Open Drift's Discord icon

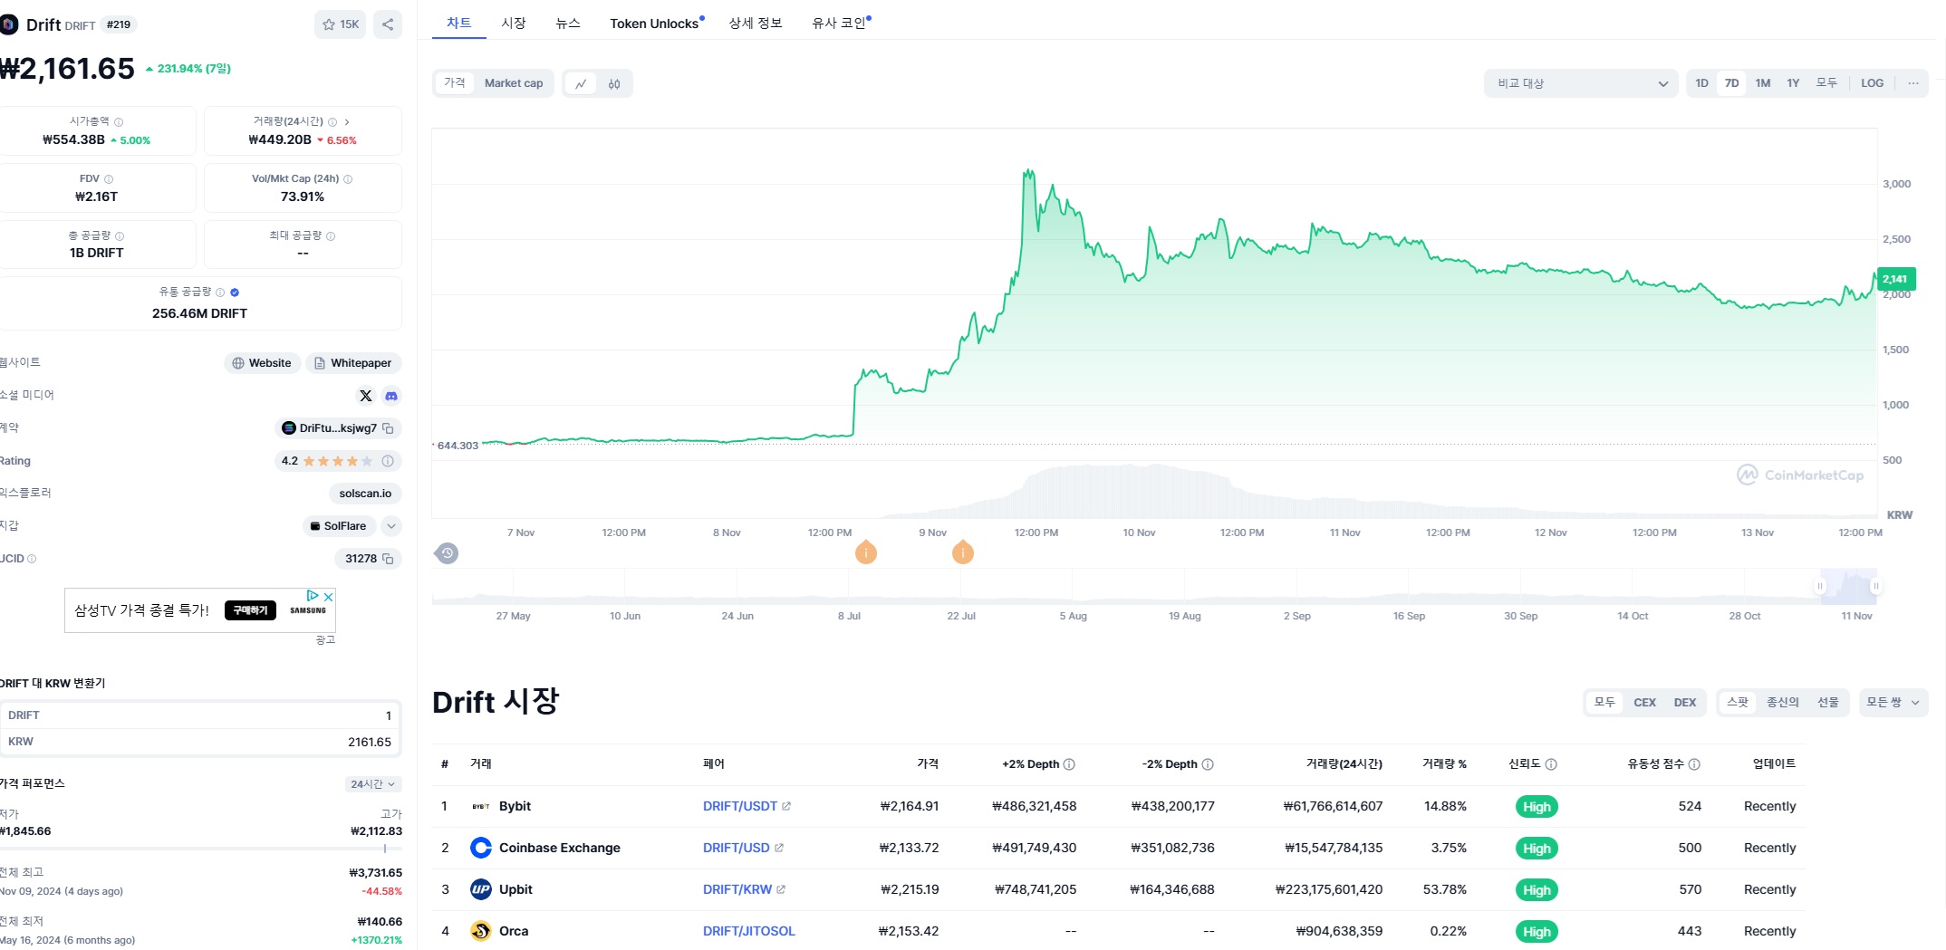(x=391, y=396)
